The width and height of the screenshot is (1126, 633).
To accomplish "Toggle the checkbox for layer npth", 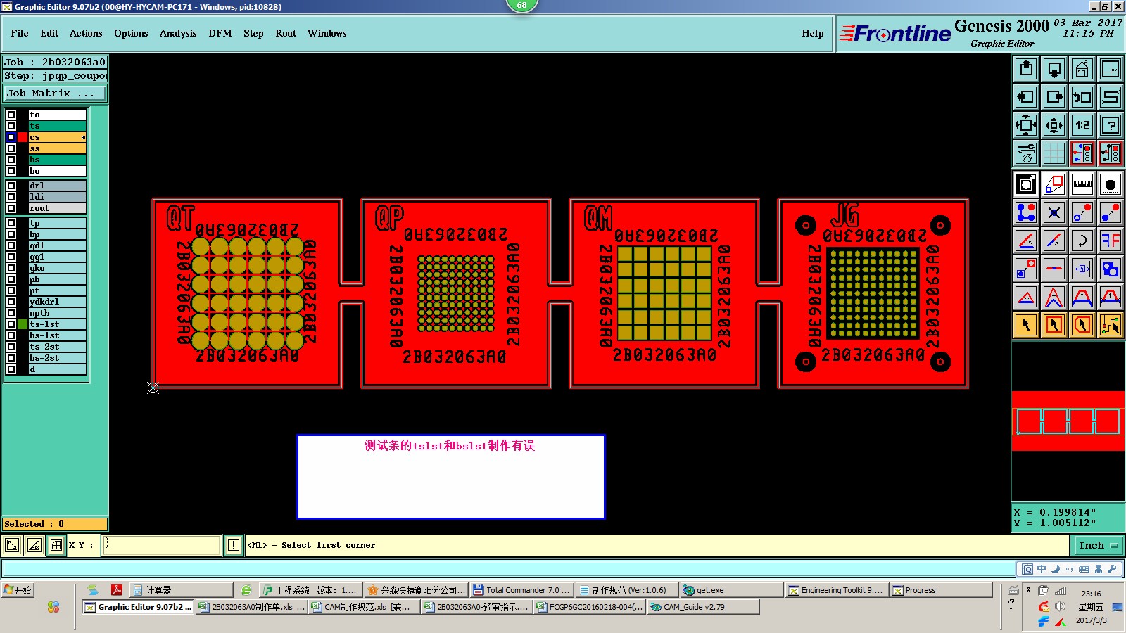I will (x=11, y=313).
